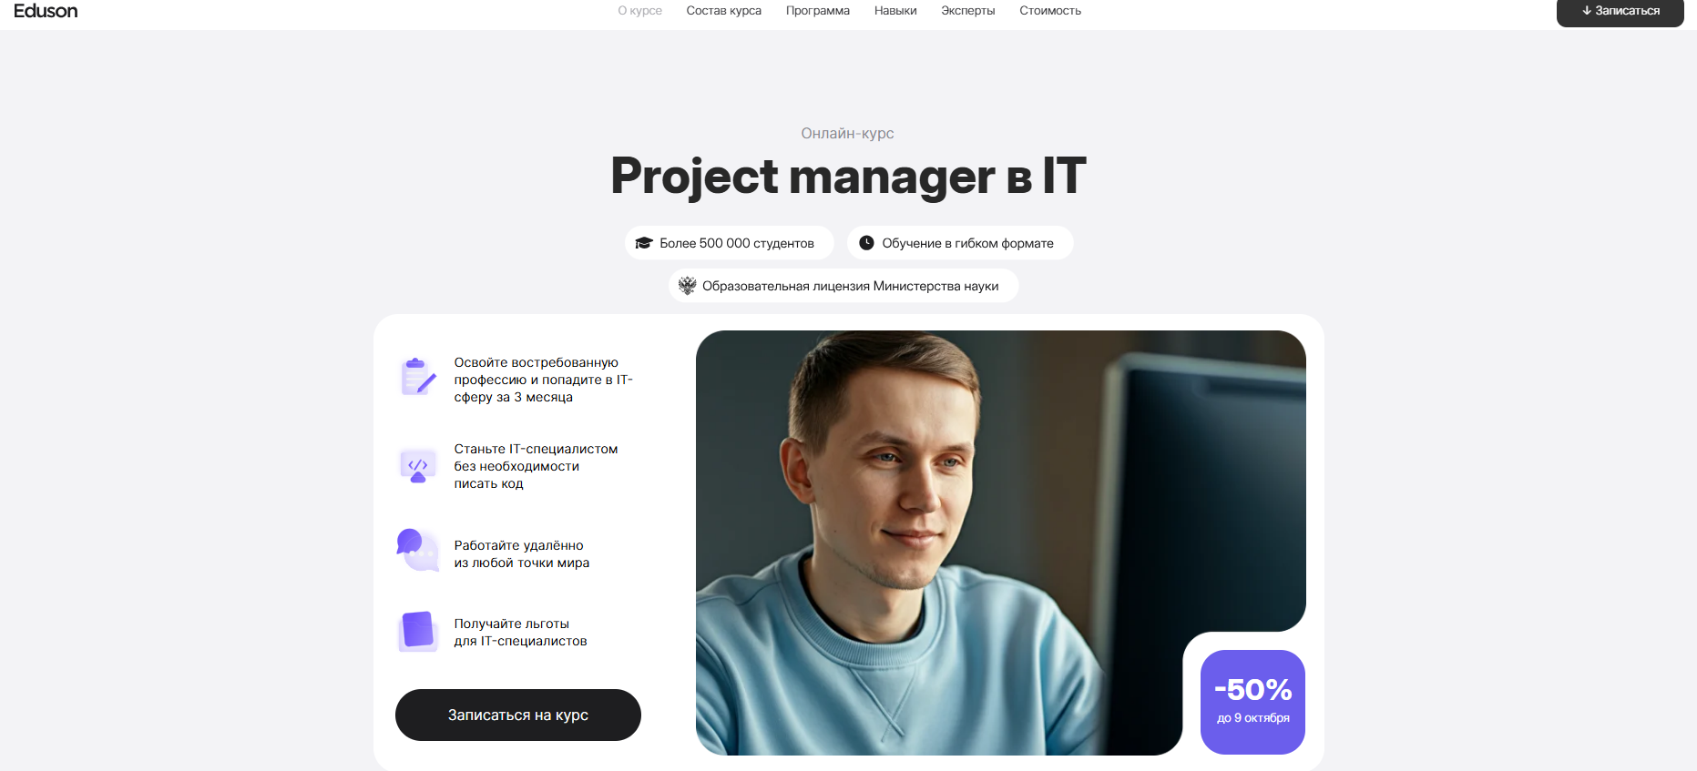Go to Состав курса section
Image resolution: width=1697 pixels, height=771 pixels.
click(x=724, y=11)
